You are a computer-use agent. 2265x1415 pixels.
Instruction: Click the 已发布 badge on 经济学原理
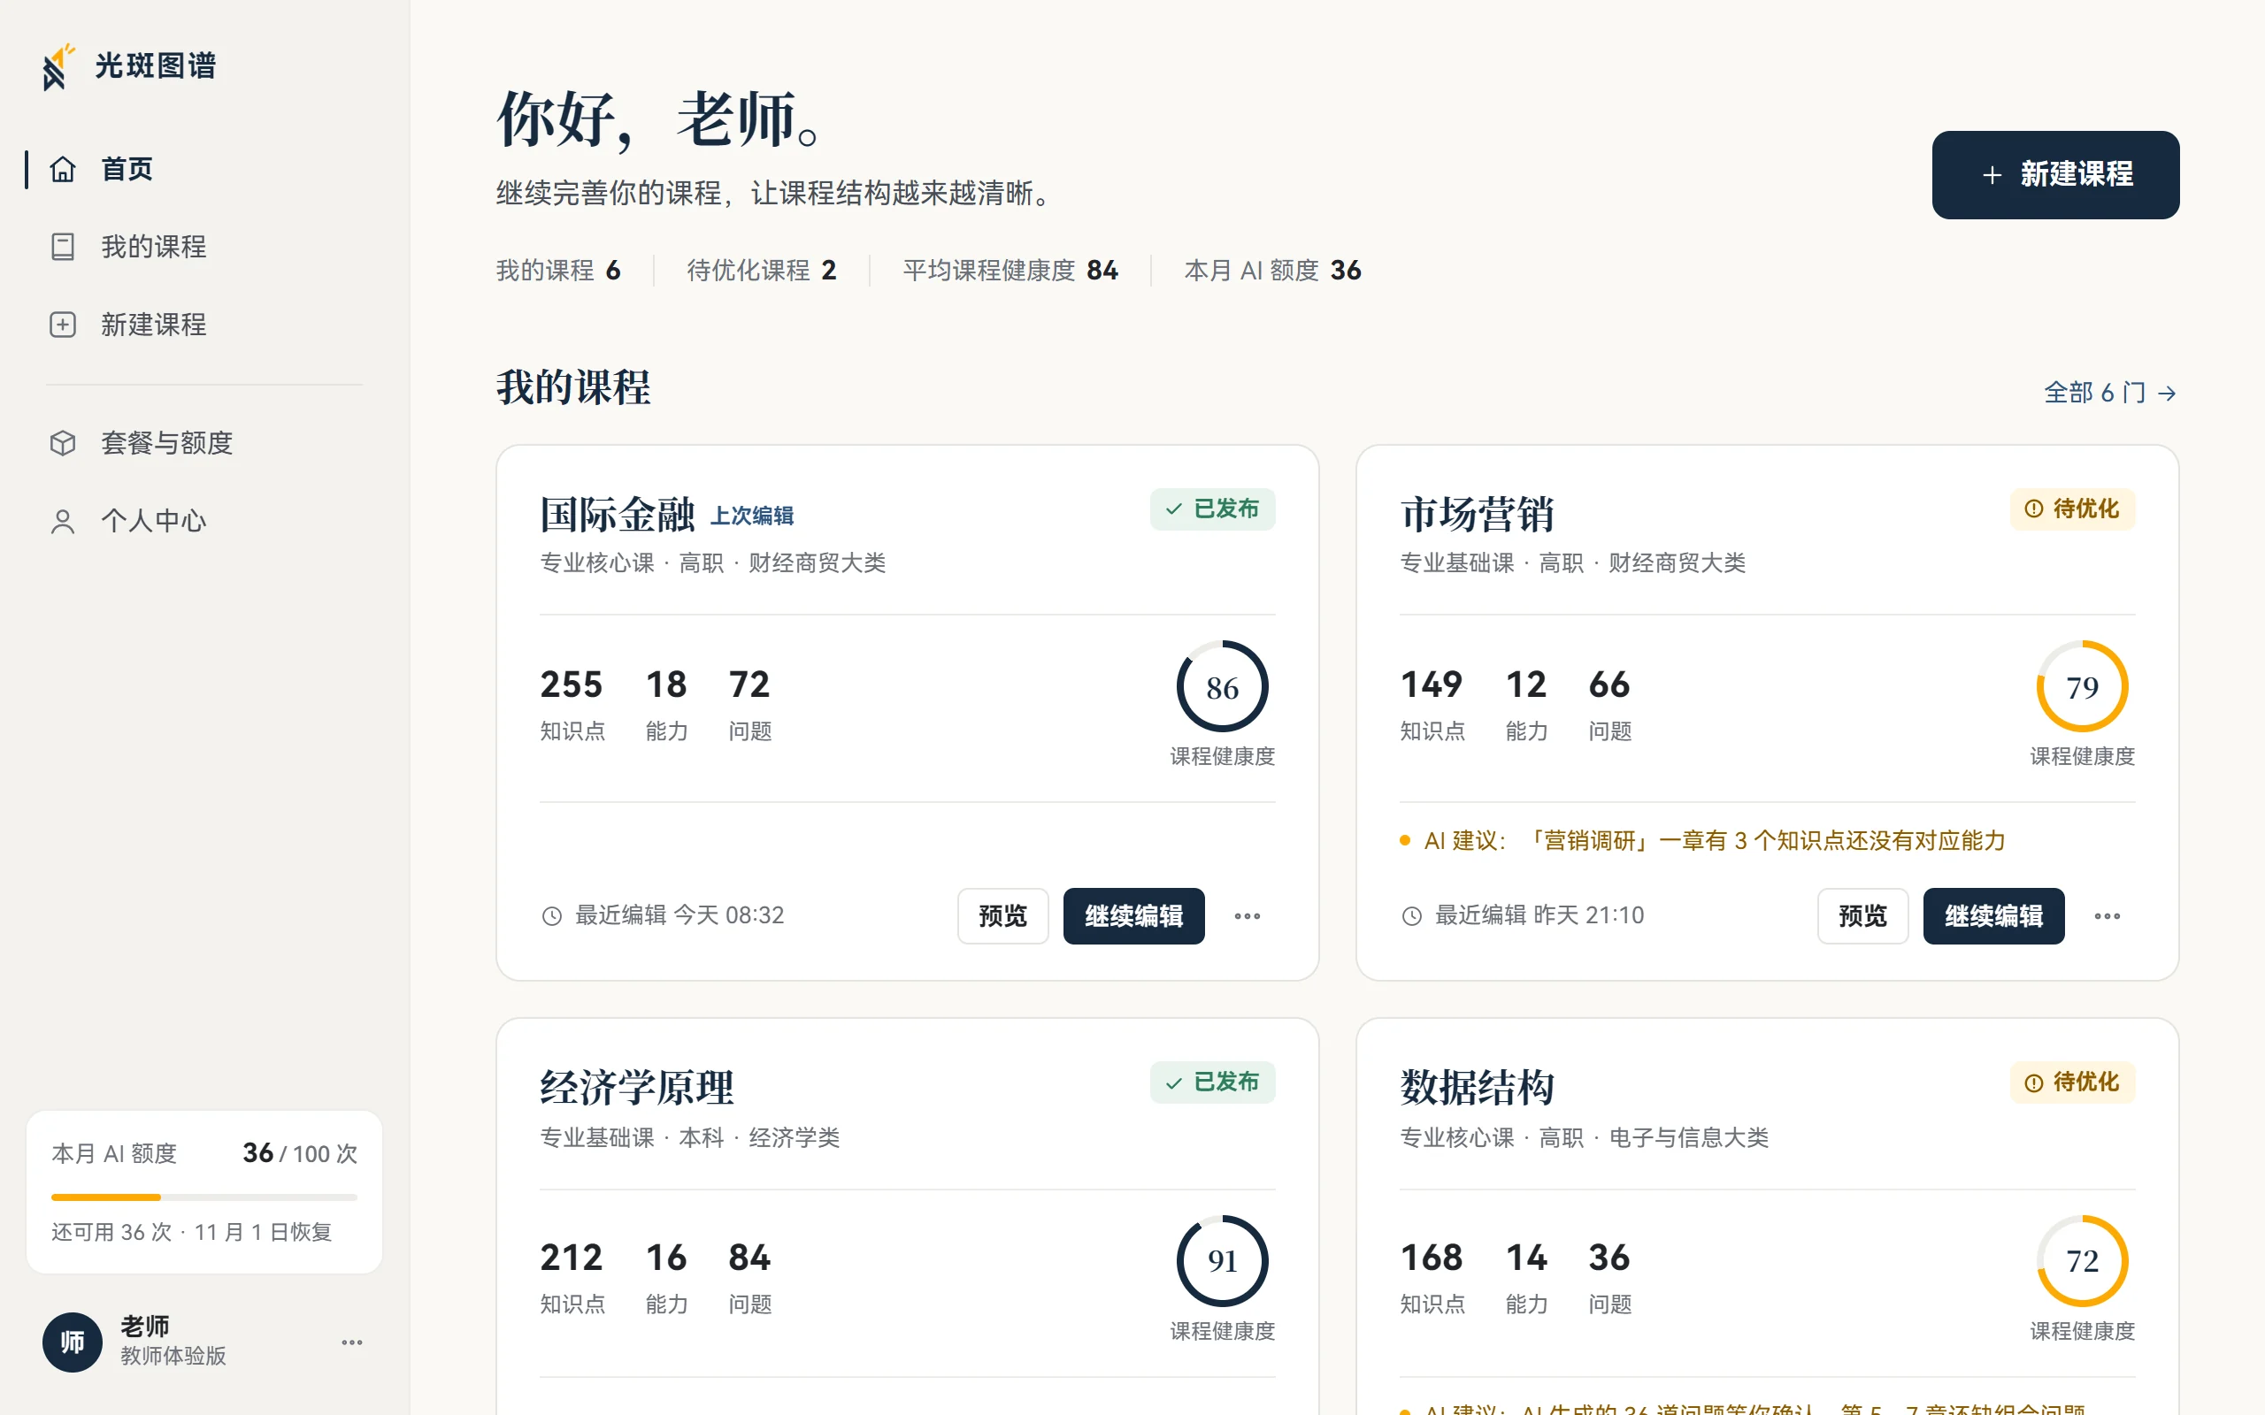(x=1212, y=1082)
